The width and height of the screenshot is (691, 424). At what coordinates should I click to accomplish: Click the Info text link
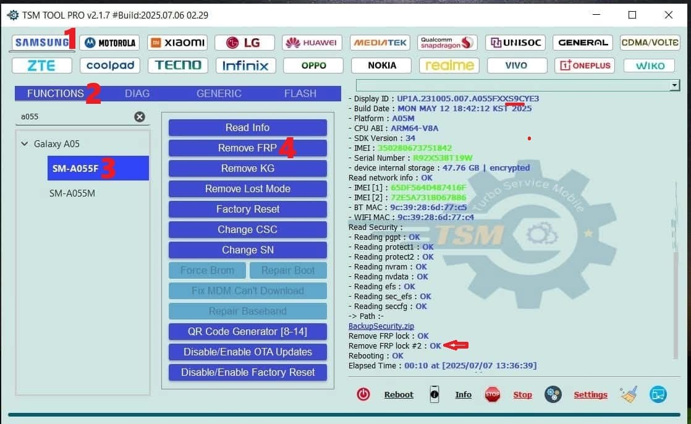pos(463,394)
